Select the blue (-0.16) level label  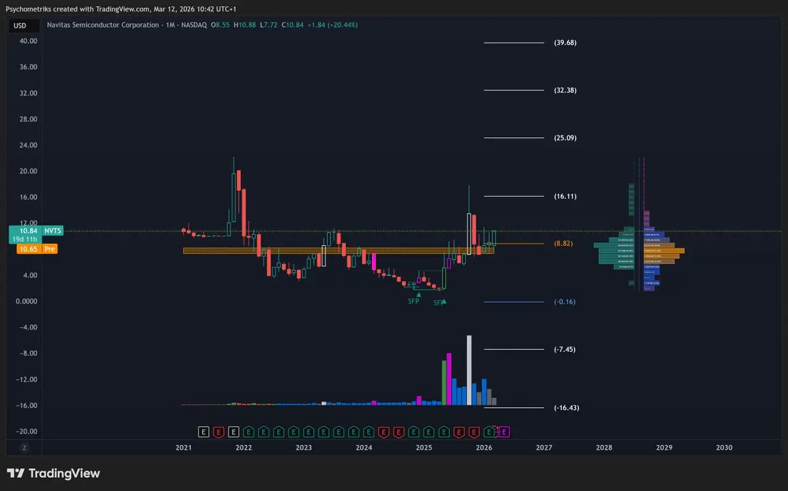pyautogui.click(x=565, y=302)
